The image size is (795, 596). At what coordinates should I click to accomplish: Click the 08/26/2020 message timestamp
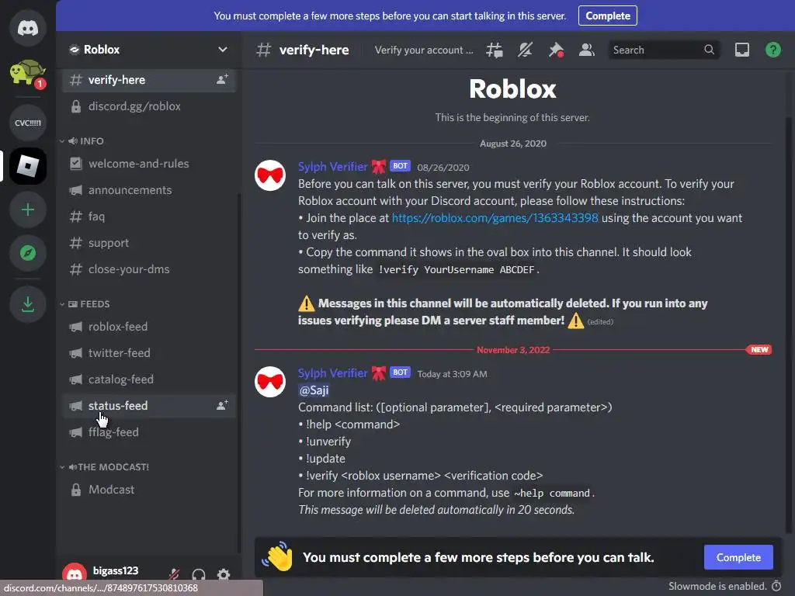click(443, 168)
